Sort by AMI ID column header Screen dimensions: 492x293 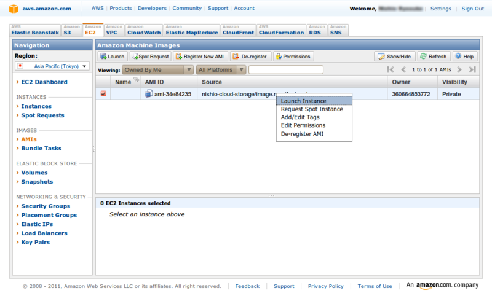coord(169,82)
